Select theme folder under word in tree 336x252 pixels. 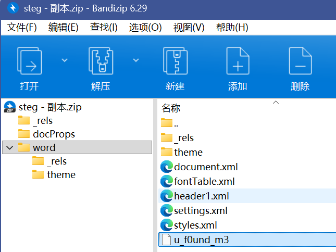pos(61,175)
